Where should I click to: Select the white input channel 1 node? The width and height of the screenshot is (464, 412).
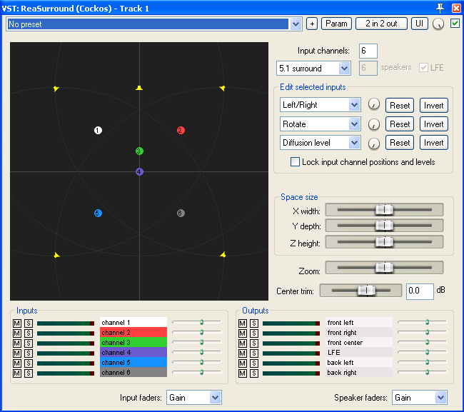pyautogui.click(x=98, y=130)
